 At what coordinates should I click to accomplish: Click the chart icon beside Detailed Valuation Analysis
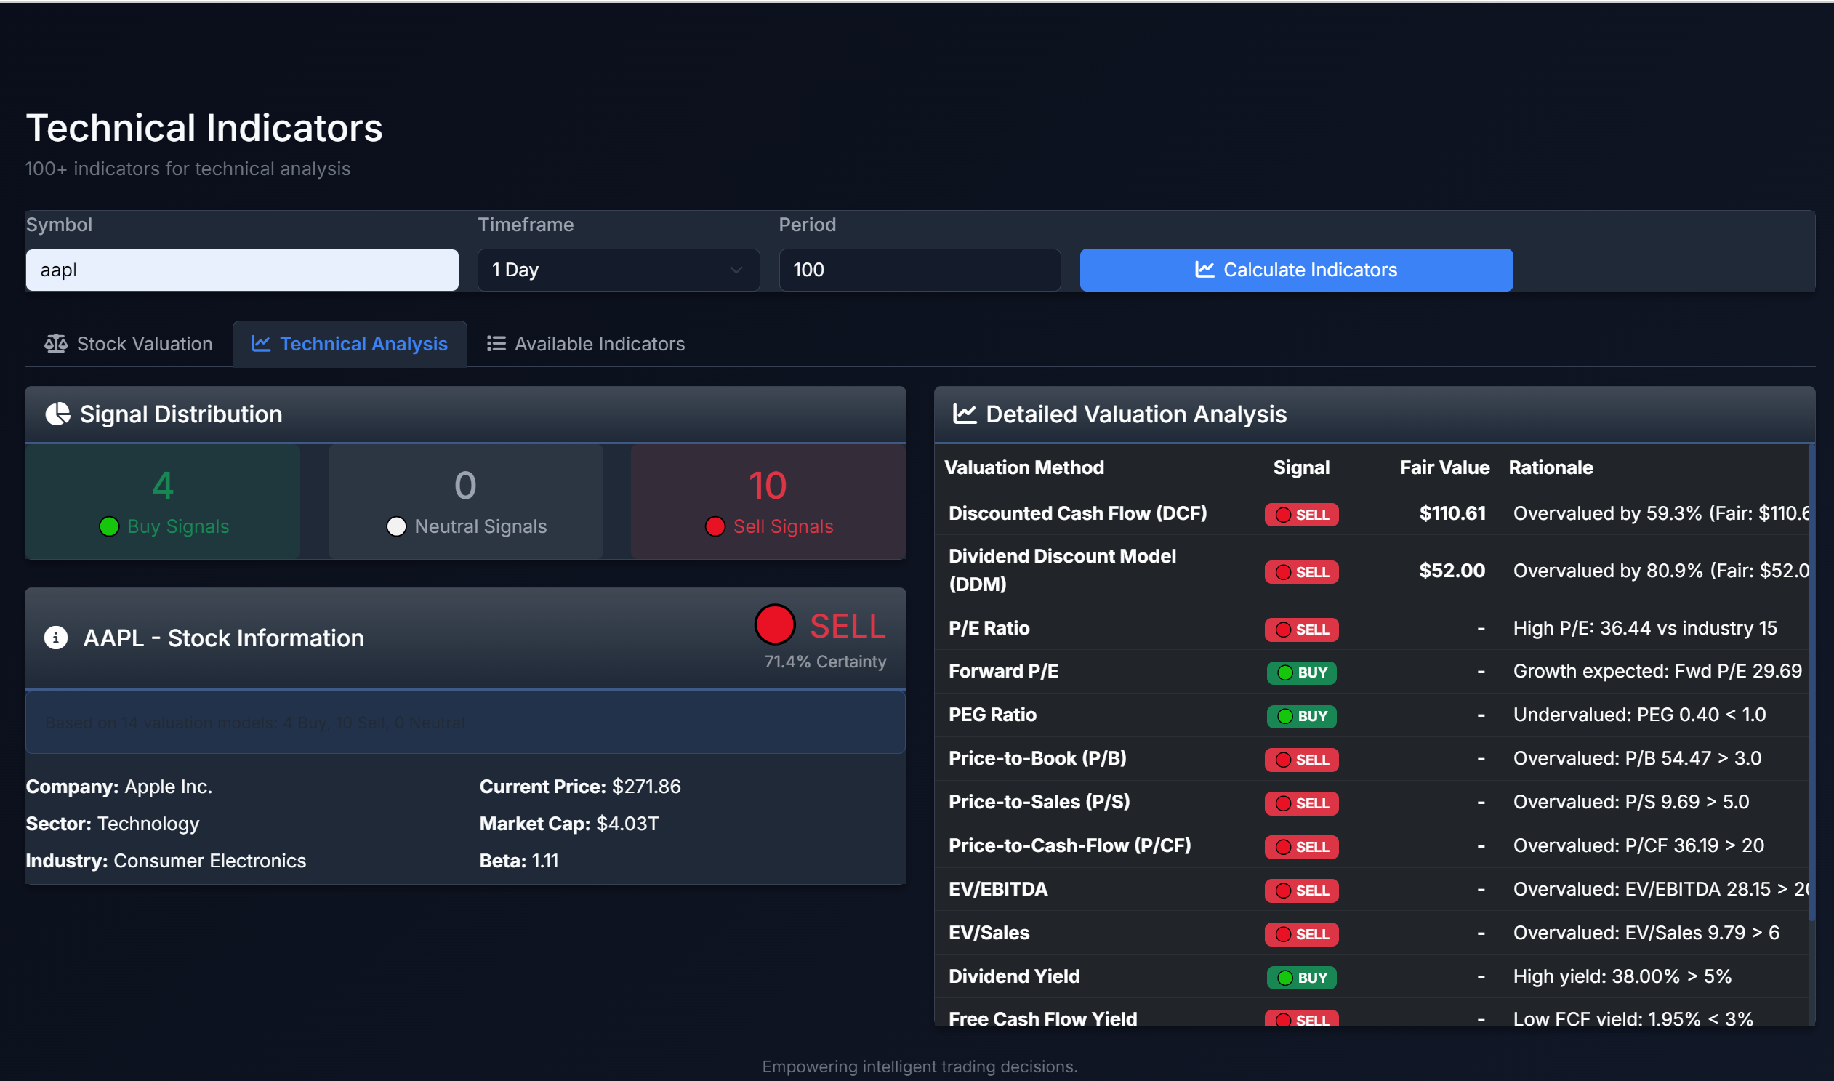pos(965,414)
